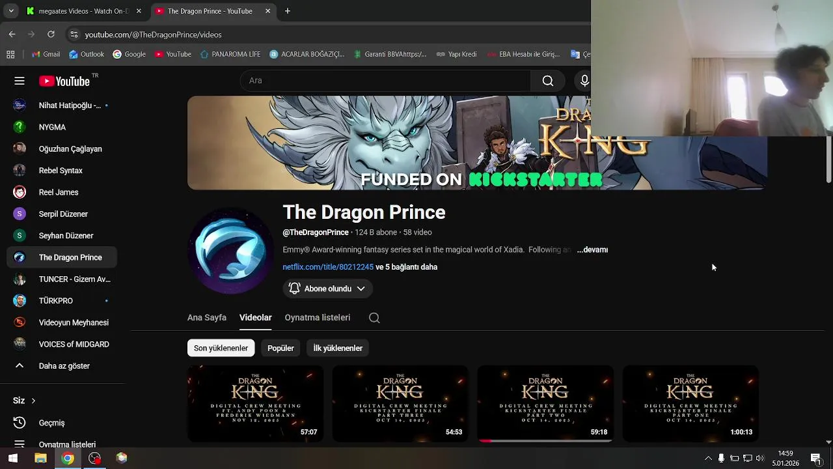Open the Abone olundu subscription dropdown

tap(327, 289)
